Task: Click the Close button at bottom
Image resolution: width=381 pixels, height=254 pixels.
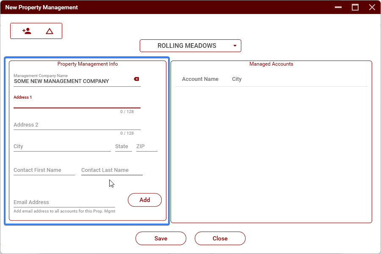Action: pyautogui.click(x=220, y=238)
